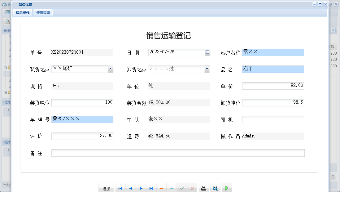The image size is (340, 197).
Task: Jump to the first record
Action: point(120,188)
